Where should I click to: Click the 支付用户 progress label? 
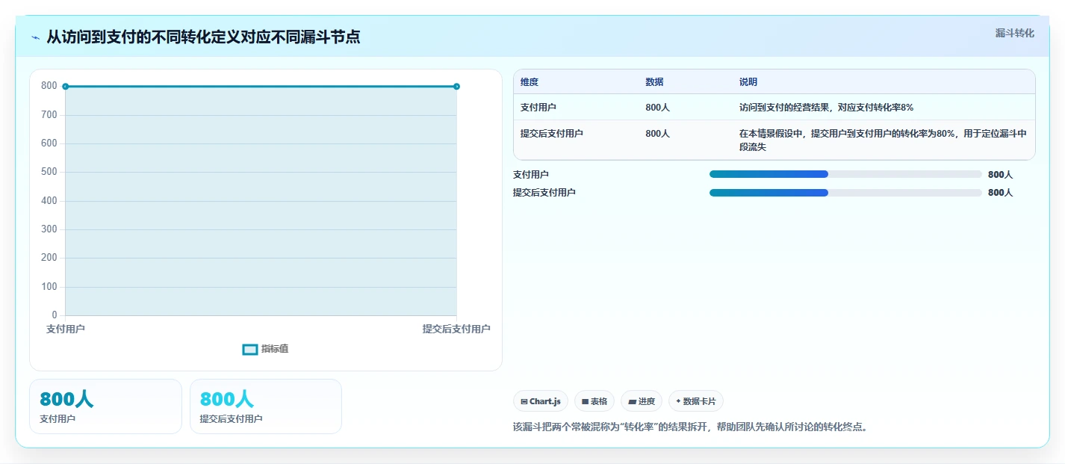coord(531,175)
